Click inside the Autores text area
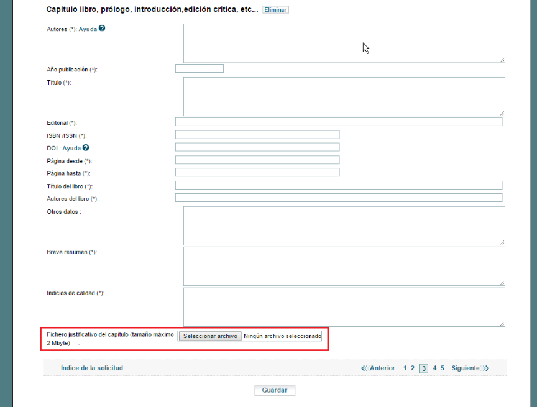 344,43
